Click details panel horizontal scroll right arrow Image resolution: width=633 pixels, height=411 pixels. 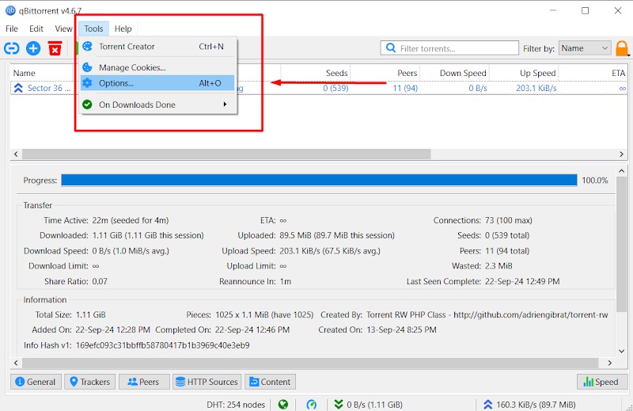[609, 363]
